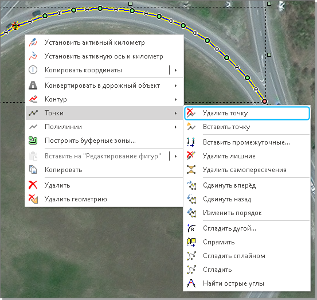Click the 'Конвертировать в дорожный объект' road icon
Viewport: 317px width, 300px height.
[x=33, y=85]
